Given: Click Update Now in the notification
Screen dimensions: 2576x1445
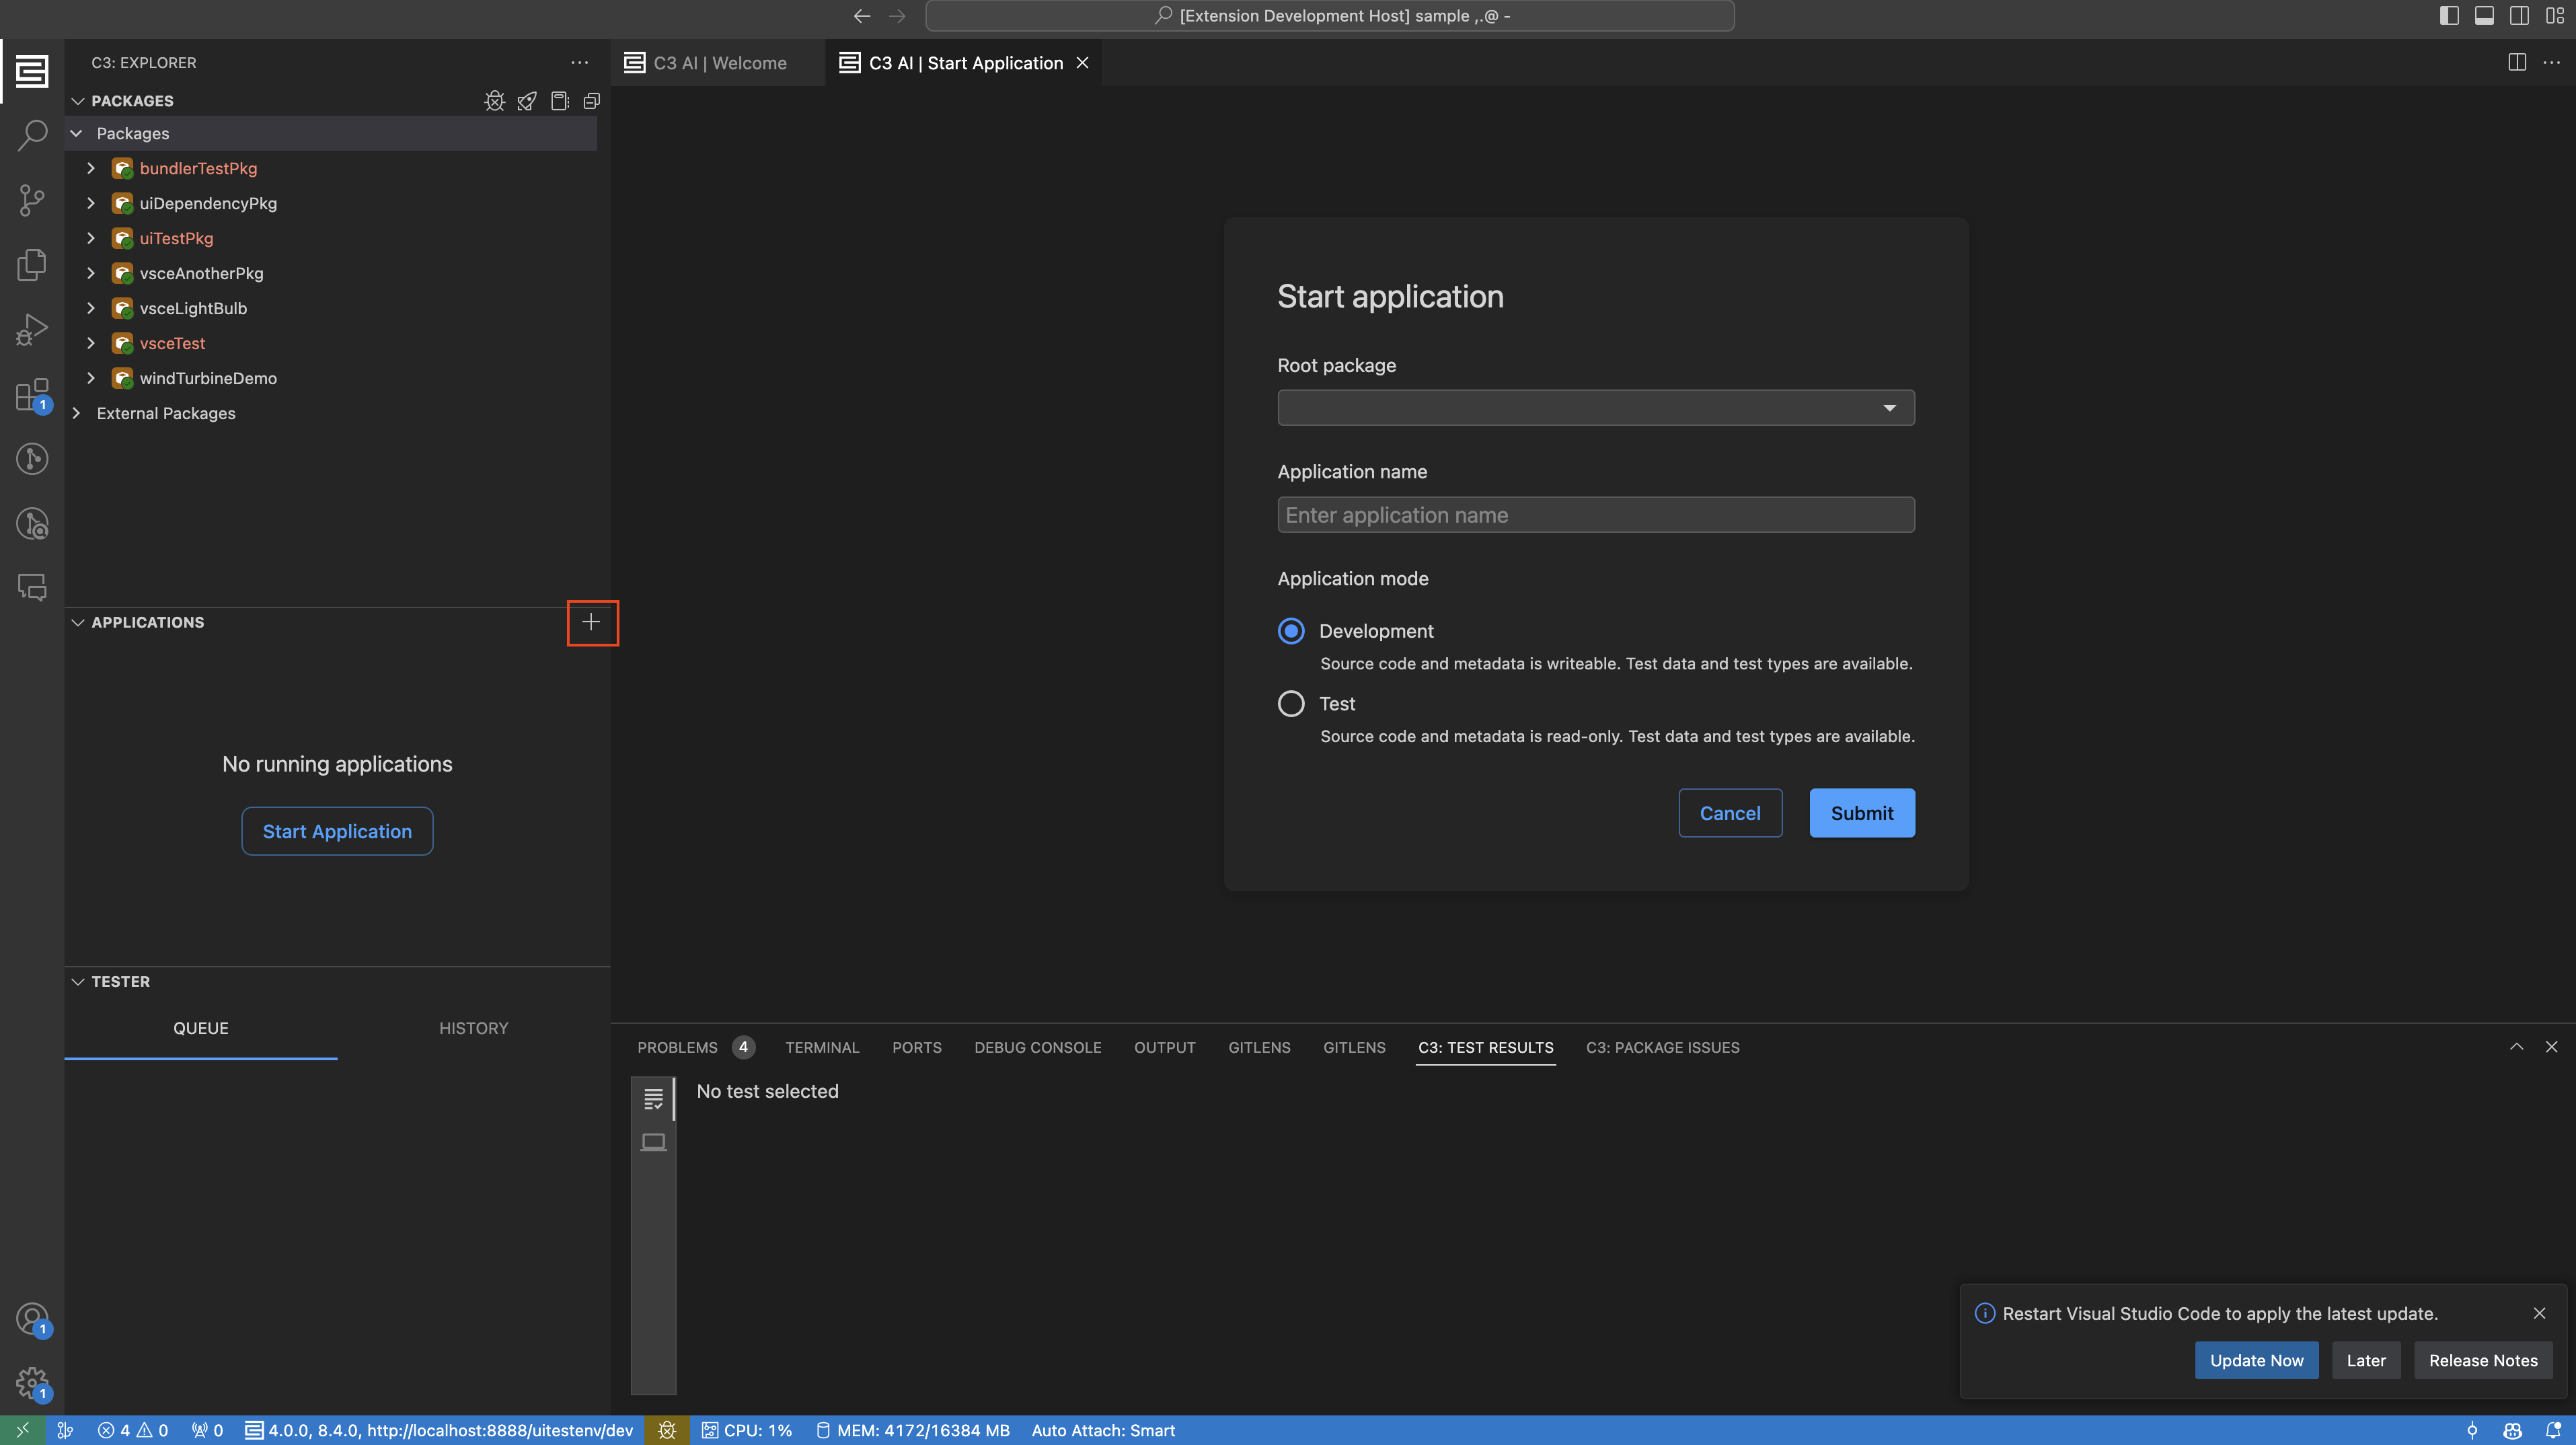Looking at the screenshot, I should click(2255, 1360).
